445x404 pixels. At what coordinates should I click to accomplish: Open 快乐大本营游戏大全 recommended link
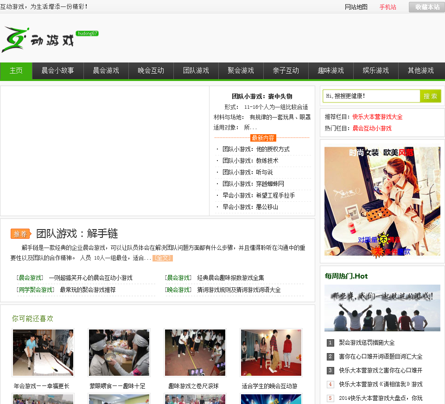click(377, 117)
